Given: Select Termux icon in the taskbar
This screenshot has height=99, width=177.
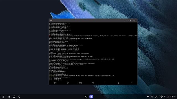Looking at the screenshot, I should point(86,97).
